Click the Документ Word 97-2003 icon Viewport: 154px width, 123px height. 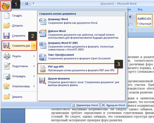pos(43,45)
